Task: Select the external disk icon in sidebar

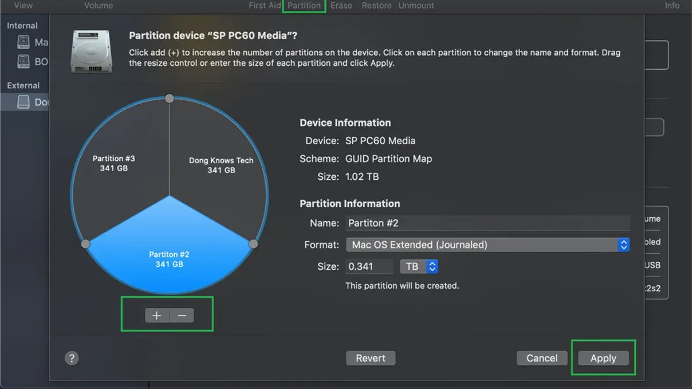Action: point(23,102)
